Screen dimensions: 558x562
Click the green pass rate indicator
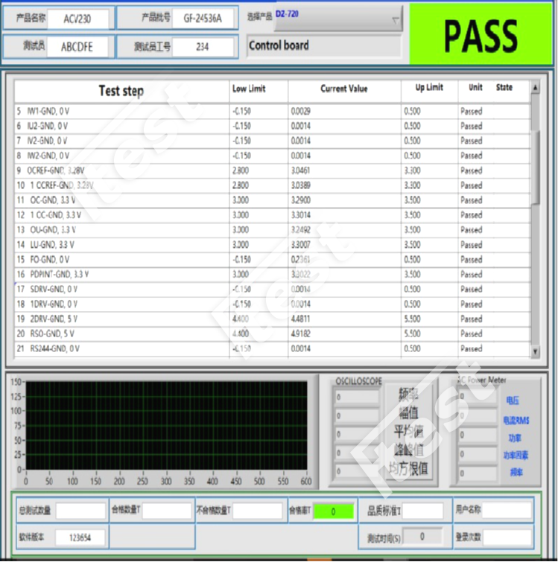332,511
